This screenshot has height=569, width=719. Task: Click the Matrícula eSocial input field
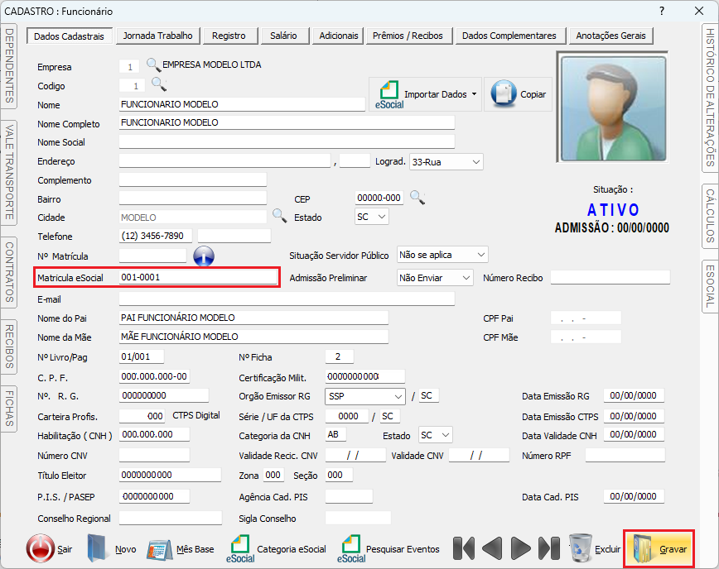[x=198, y=278]
